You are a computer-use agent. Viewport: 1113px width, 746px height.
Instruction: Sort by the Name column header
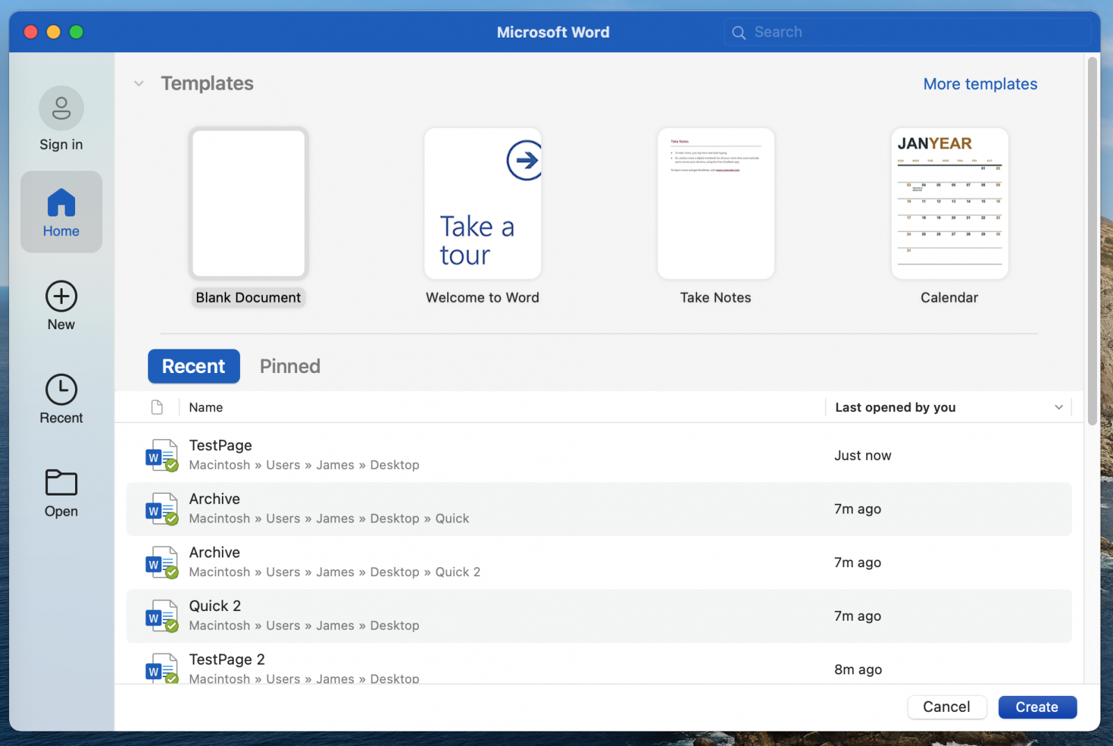(206, 407)
